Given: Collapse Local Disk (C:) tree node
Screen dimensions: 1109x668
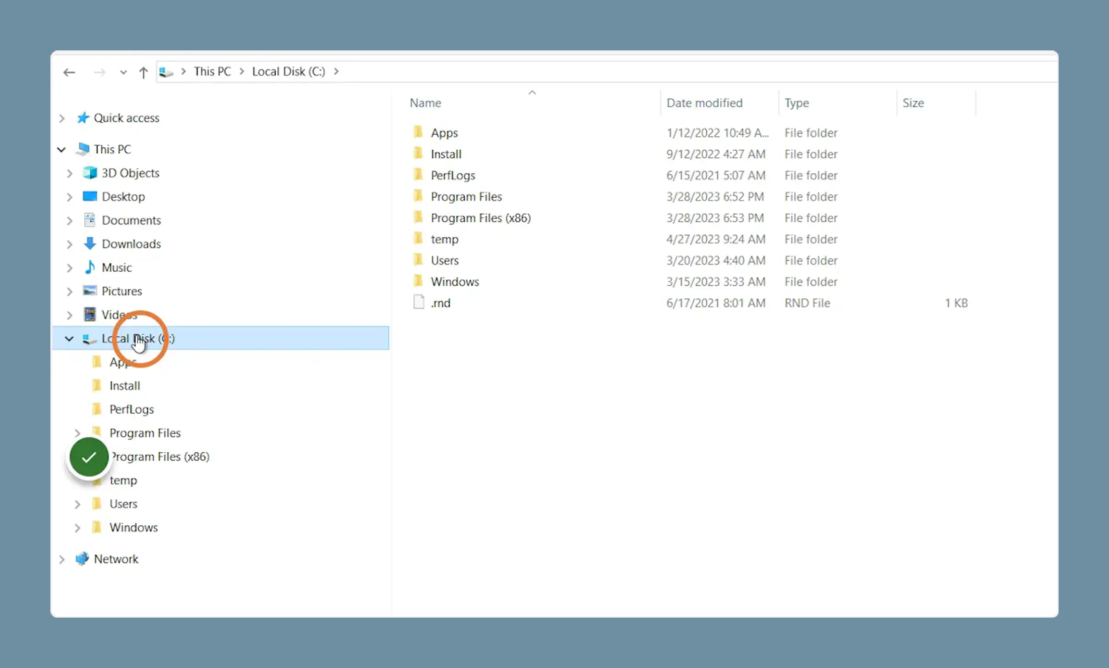Looking at the screenshot, I should click(x=69, y=338).
